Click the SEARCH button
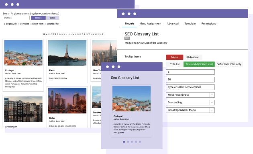 tap(38, 18)
